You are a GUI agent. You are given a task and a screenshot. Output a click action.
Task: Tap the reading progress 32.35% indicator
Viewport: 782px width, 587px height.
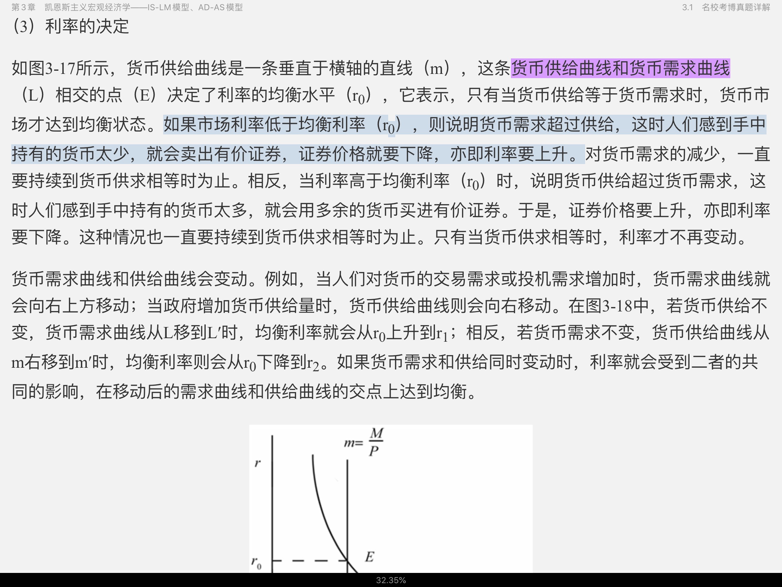(391, 580)
